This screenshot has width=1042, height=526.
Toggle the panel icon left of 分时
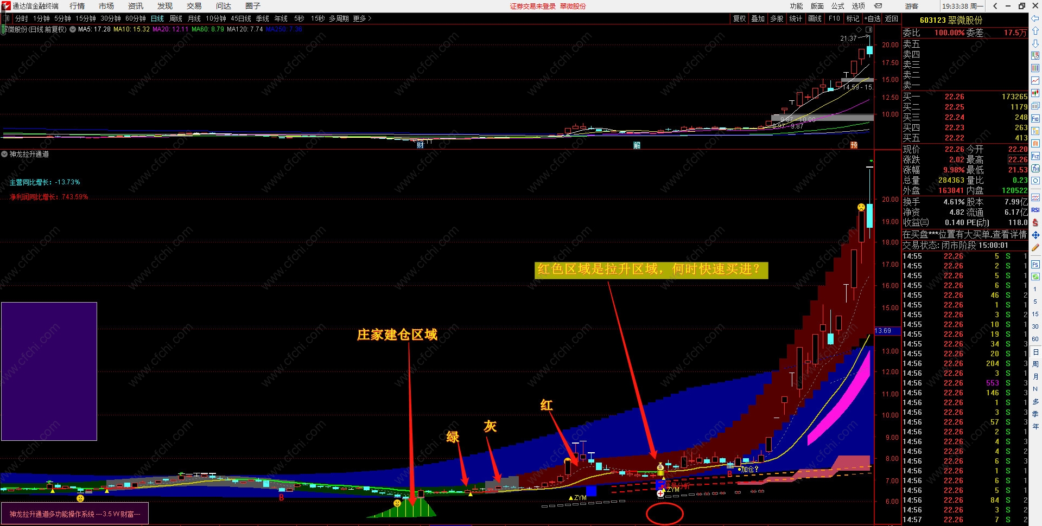pyautogui.click(x=7, y=18)
